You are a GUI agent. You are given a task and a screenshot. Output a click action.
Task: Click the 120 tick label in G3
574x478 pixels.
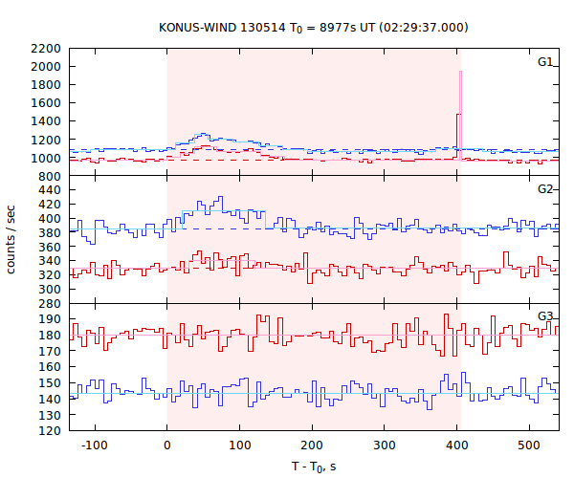(50, 430)
